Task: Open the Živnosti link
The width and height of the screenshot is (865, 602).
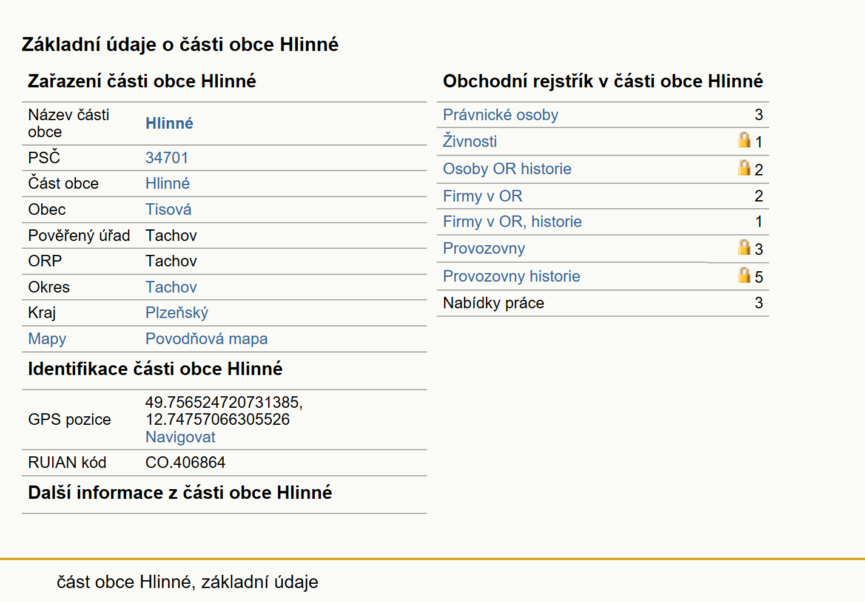Action: [x=470, y=141]
